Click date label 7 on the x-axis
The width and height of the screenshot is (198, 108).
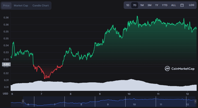[41, 94]
